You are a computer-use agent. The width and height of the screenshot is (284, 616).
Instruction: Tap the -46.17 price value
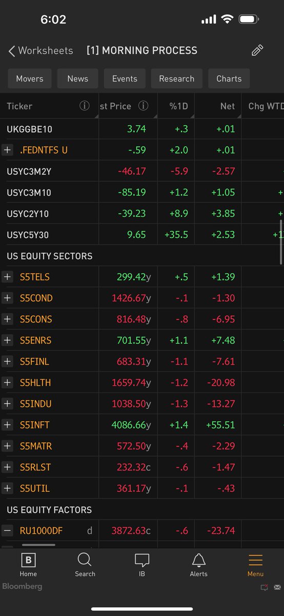[x=132, y=171]
